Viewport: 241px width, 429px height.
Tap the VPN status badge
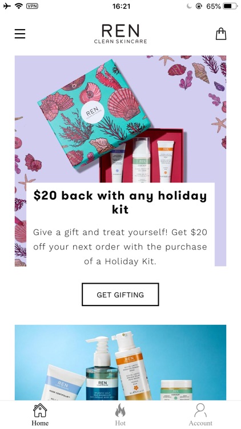click(32, 6)
